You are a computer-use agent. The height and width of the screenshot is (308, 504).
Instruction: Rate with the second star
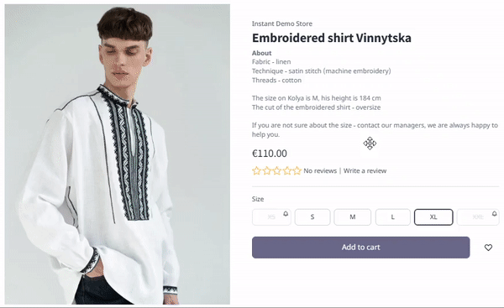pyautogui.click(x=267, y=170)
